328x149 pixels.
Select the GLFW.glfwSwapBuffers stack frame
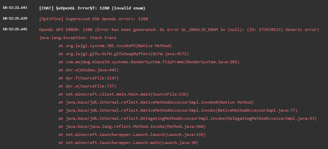123,54
